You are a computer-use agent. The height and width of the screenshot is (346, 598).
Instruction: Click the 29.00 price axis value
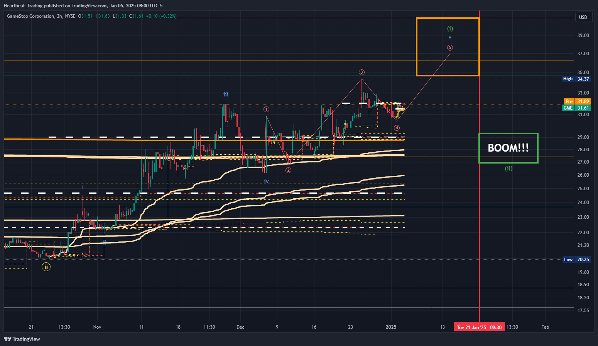tap(583, 137)
